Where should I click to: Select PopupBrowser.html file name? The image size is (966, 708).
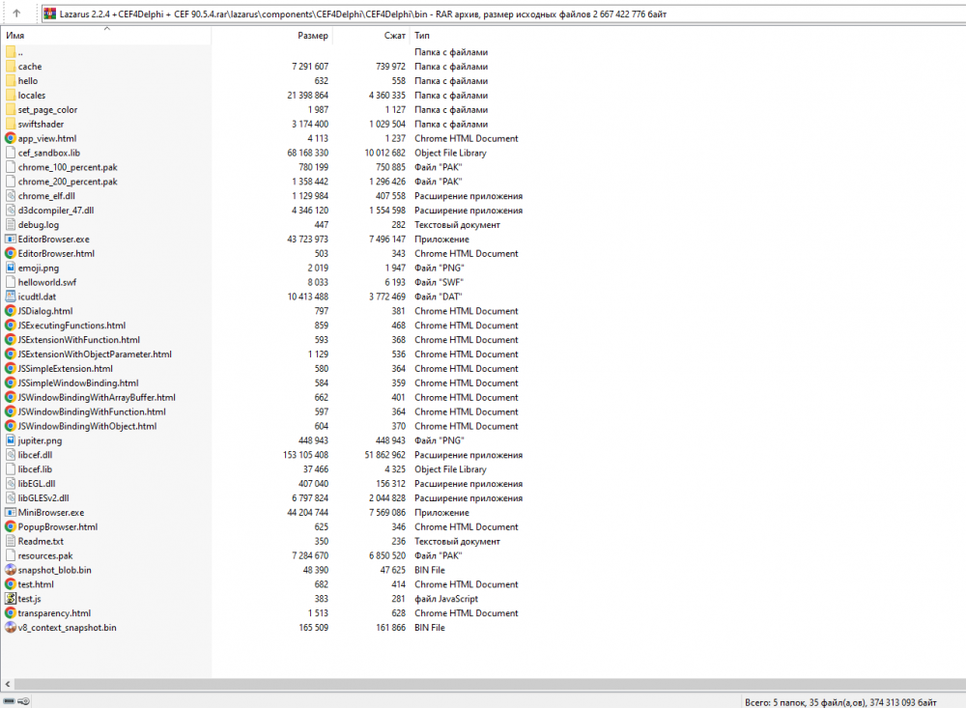(58, 526)
